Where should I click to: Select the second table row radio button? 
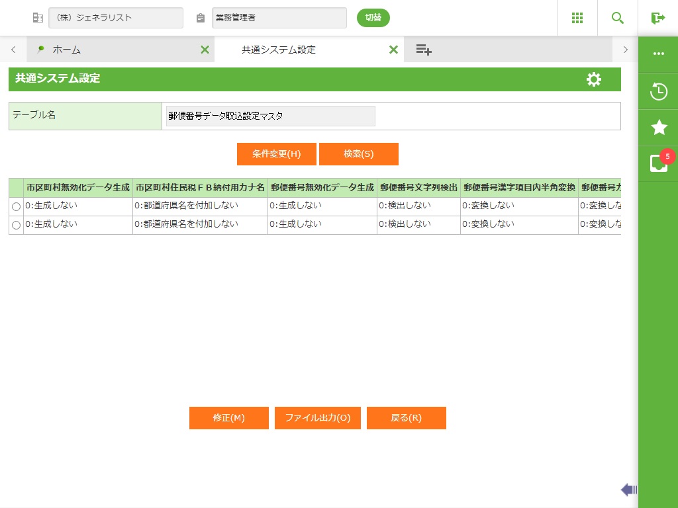coord(16,226)
